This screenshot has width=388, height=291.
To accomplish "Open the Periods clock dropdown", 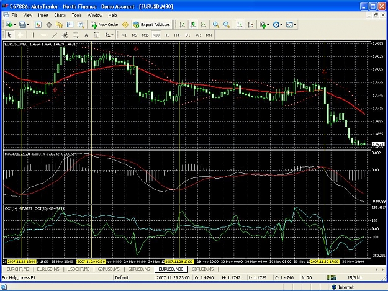I will point(277,24).
